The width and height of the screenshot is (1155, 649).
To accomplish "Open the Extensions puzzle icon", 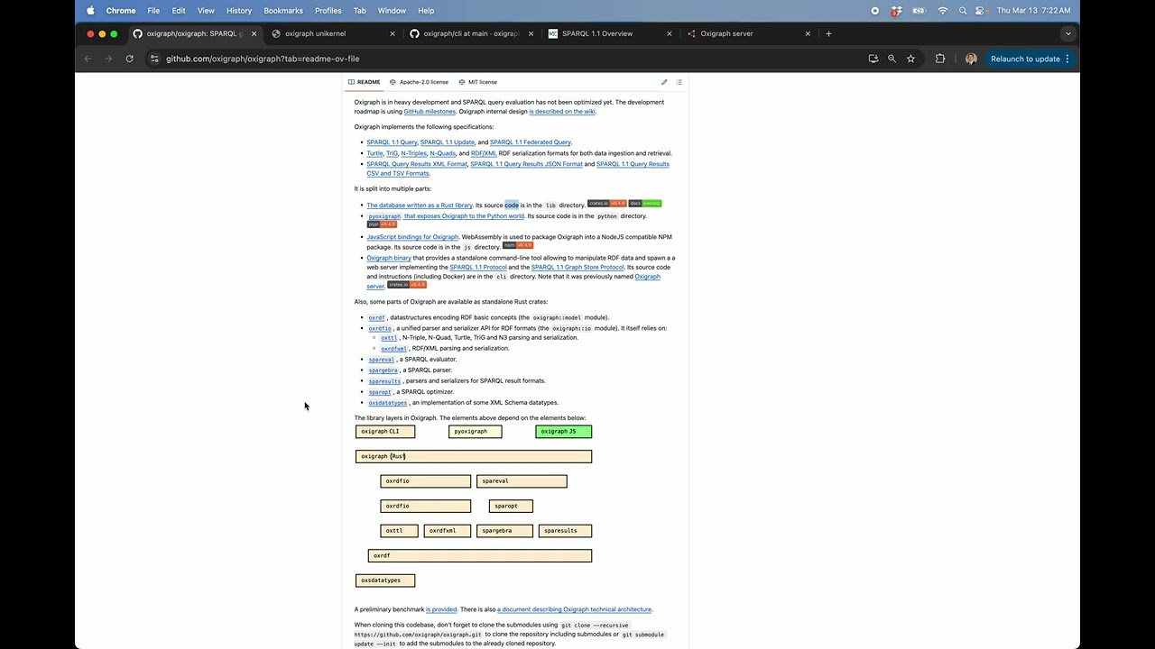I will 940,59.
